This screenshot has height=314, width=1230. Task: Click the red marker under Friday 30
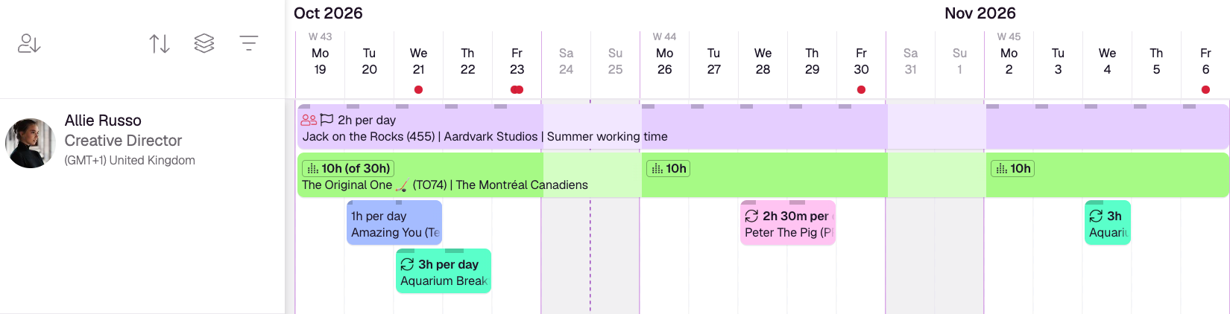point(862,89)
